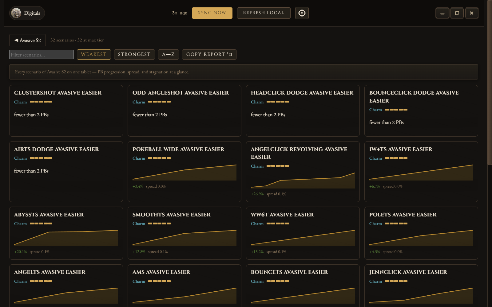Click the SmoothTS tier progress bars
The width and height of the screenshot is (492, 307).
[x=159, y=223]
